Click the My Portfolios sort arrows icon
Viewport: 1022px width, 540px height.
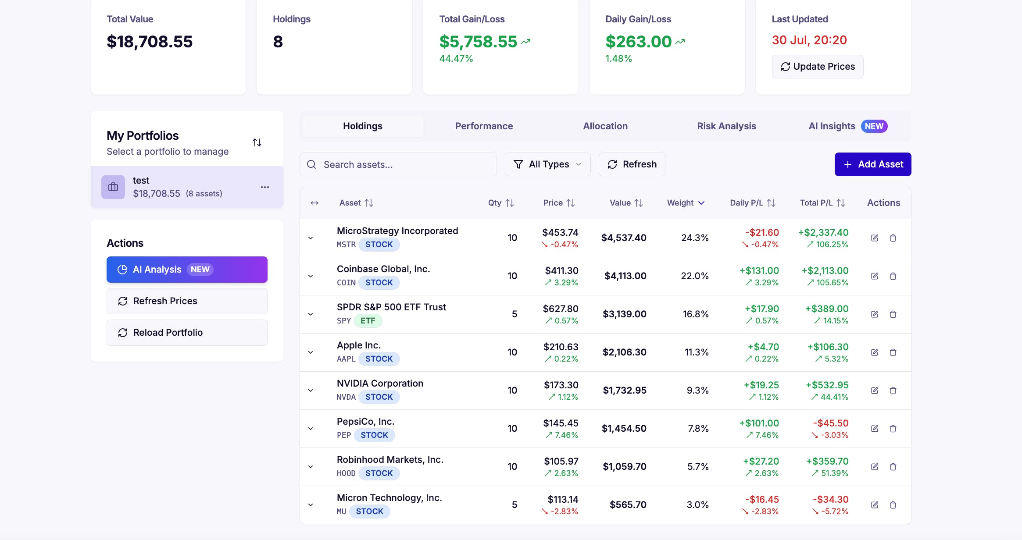257,142
